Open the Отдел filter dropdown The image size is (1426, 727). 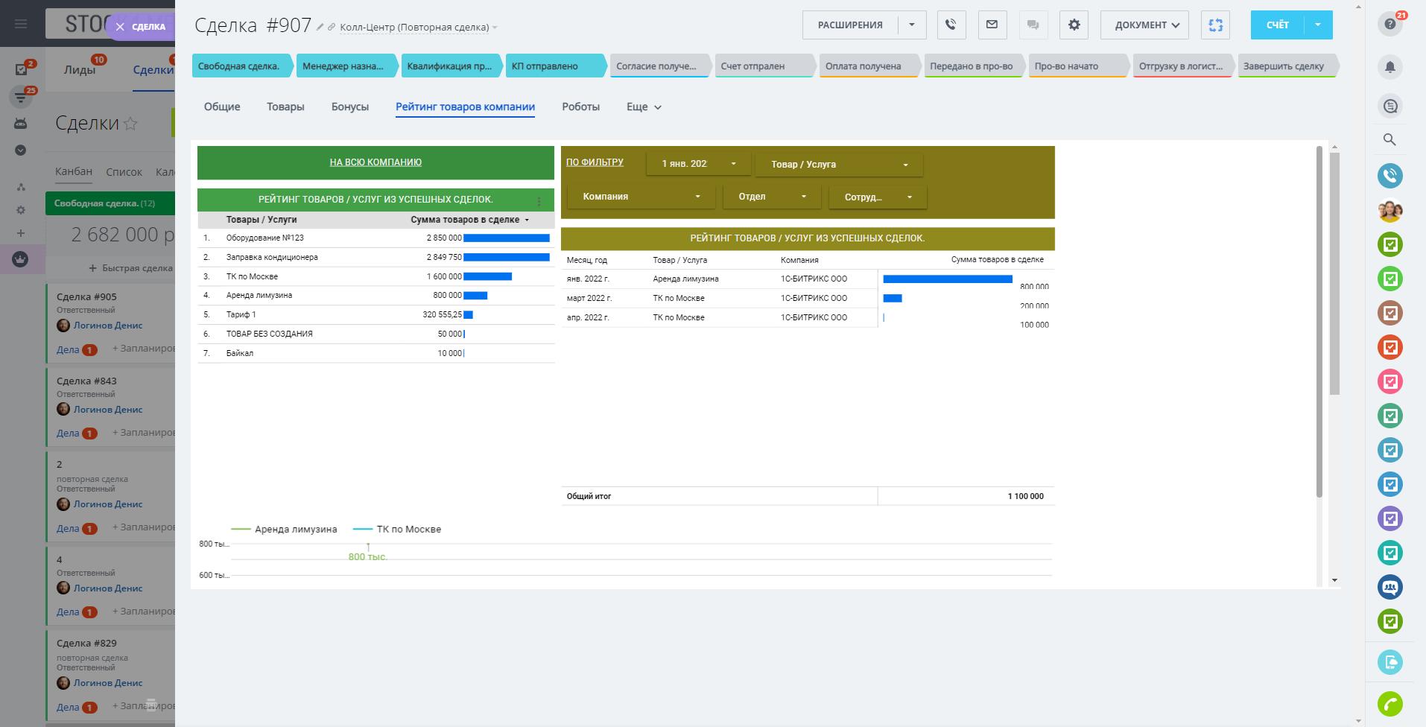point(770,197)
